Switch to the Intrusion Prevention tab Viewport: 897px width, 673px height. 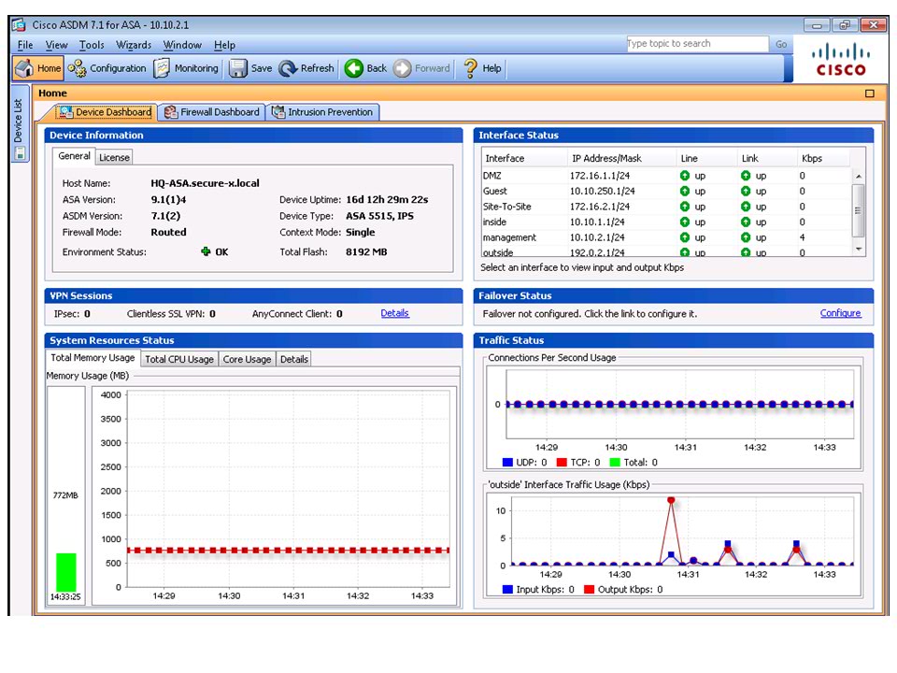pyautogui.click(x=323, y=112)
